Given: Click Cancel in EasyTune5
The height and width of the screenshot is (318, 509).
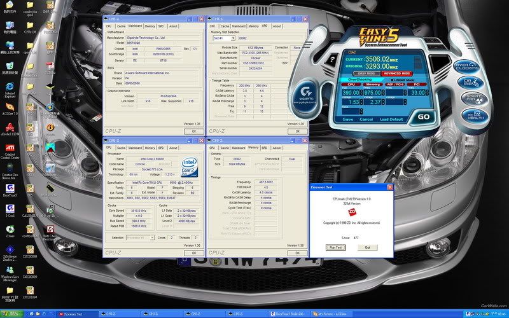Looking at the screenshot, I should point(366,120).
